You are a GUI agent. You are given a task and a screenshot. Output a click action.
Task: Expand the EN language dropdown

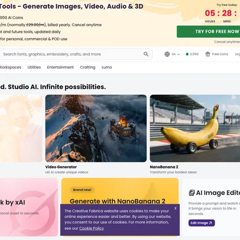click(176, 54)
